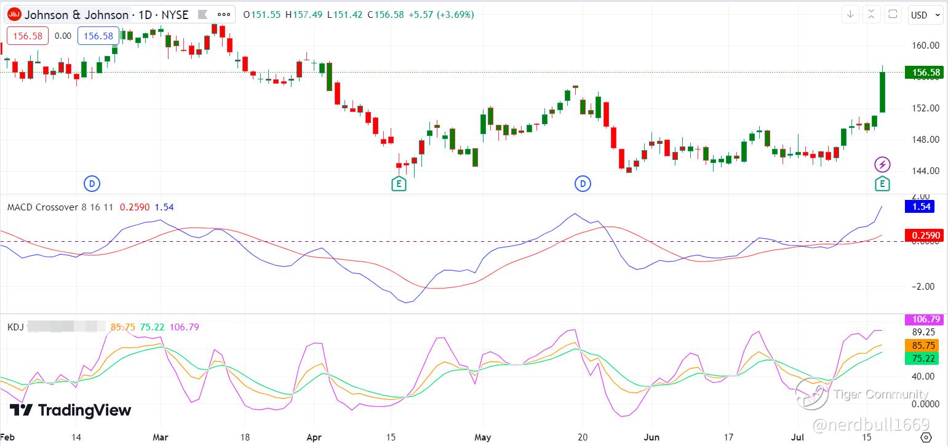This screenshot has height=446, width=948.
Task: Click the -2.00 MACD axis label
Action: (924, 287)
